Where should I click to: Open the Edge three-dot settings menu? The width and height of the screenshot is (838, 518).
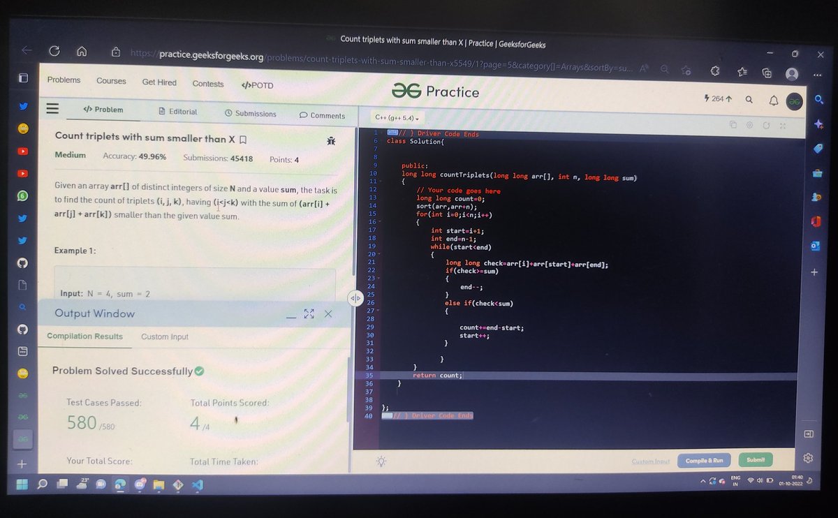(x=818, y=75)
